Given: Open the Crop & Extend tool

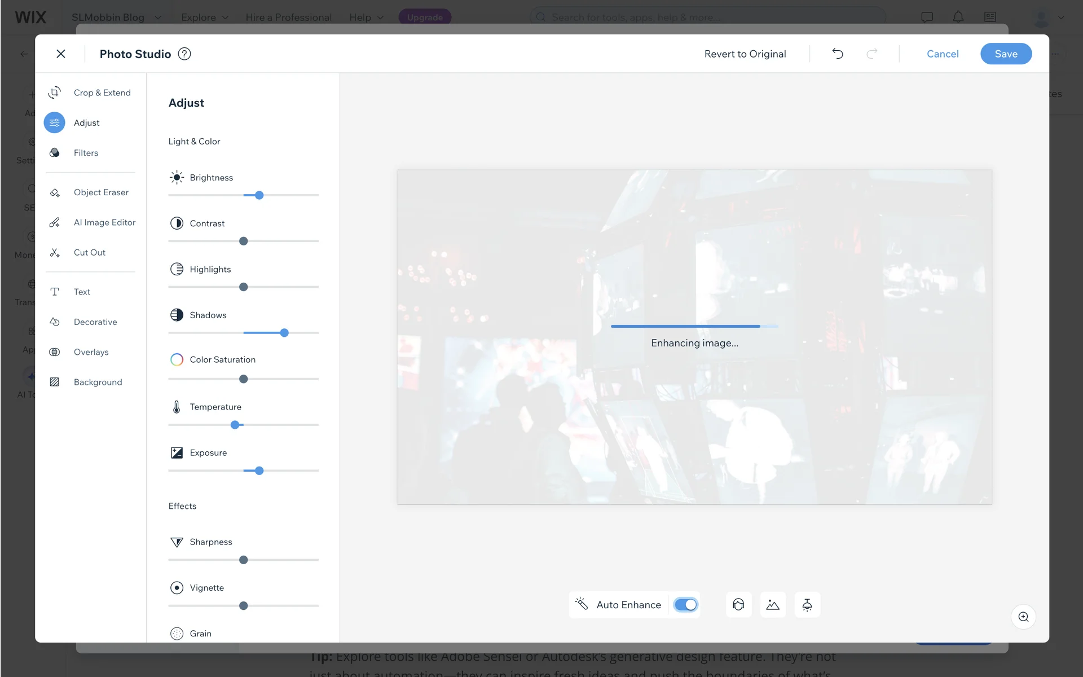Looking at the screenshot, I should 102,93.
